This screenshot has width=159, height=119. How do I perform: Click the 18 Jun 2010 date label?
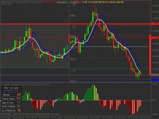pos(5,117)
